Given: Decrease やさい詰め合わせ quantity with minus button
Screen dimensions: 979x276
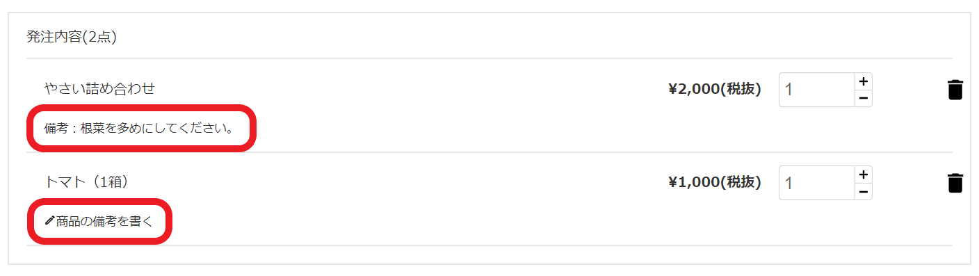Looking at the screenshot, I should coord(863,98).
